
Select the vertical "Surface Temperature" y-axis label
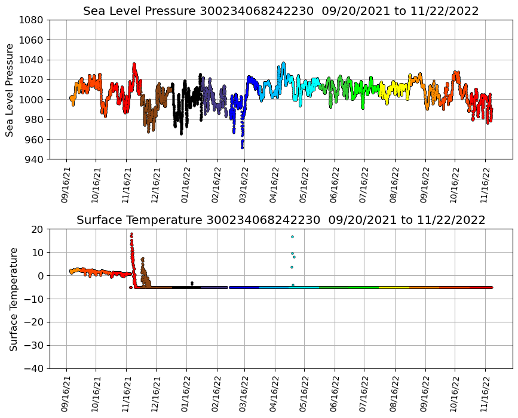(13, 299)
